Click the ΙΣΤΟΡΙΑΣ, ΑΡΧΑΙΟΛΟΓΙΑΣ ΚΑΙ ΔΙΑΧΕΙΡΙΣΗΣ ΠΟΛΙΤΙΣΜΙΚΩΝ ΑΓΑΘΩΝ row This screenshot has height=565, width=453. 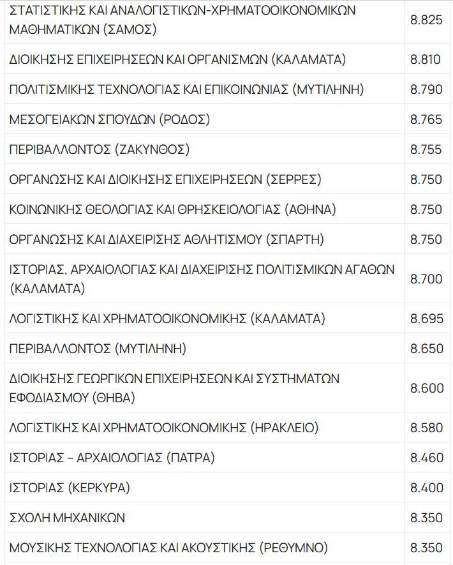tap(202, 279)
